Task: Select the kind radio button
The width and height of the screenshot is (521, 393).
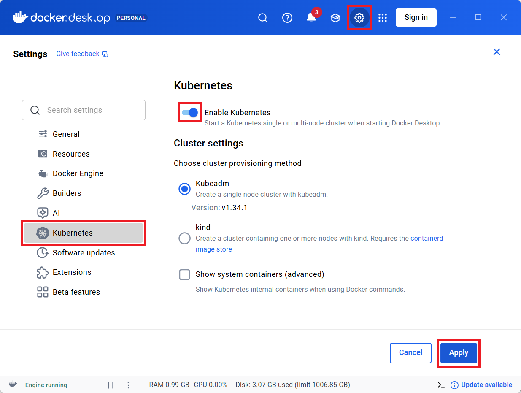Action: [184, 238]
